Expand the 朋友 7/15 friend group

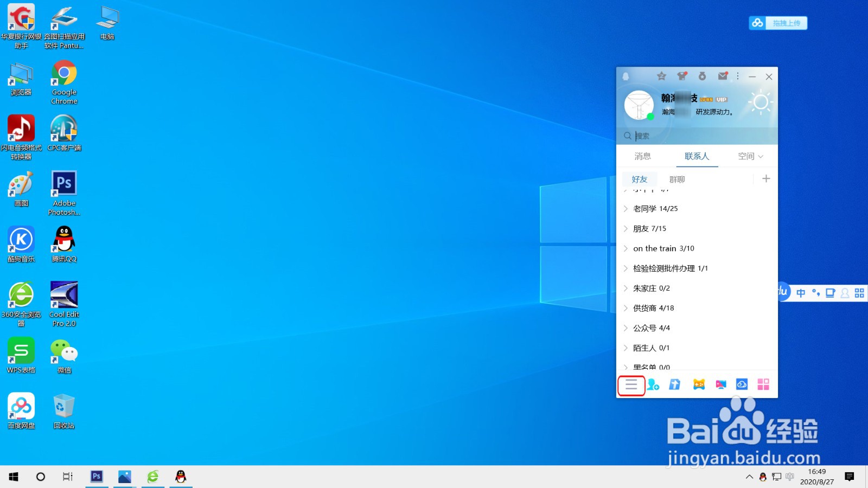click(697, 229)
